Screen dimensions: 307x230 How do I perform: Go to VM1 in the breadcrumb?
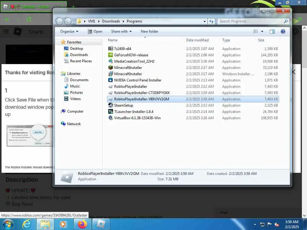(x=91, y=21)
